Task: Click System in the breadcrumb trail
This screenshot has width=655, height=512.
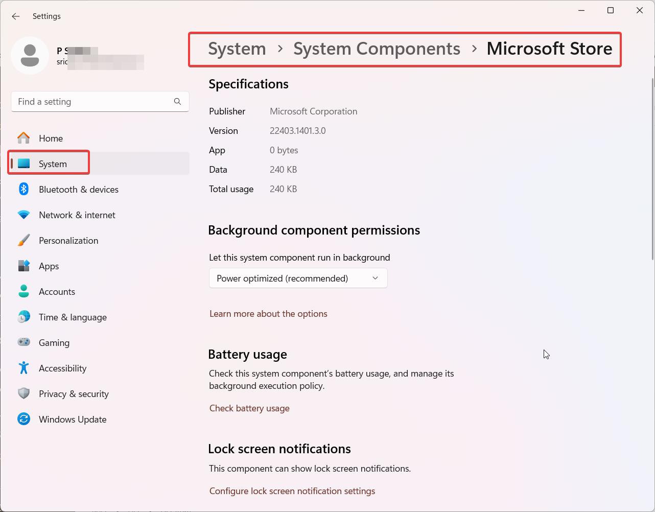Action: click(x=237, y=49)
